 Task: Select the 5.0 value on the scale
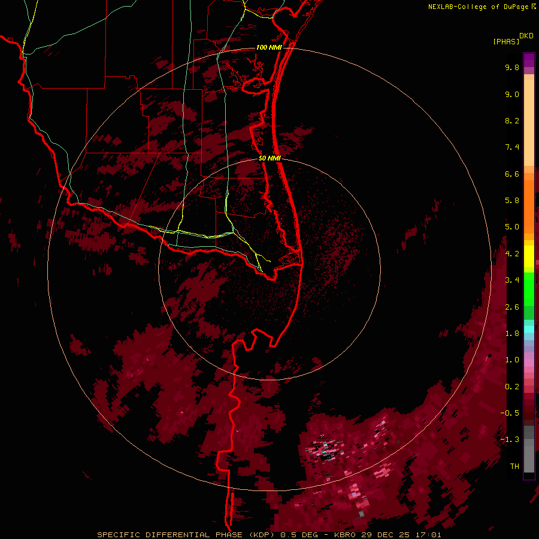click(x=512, y=227)
